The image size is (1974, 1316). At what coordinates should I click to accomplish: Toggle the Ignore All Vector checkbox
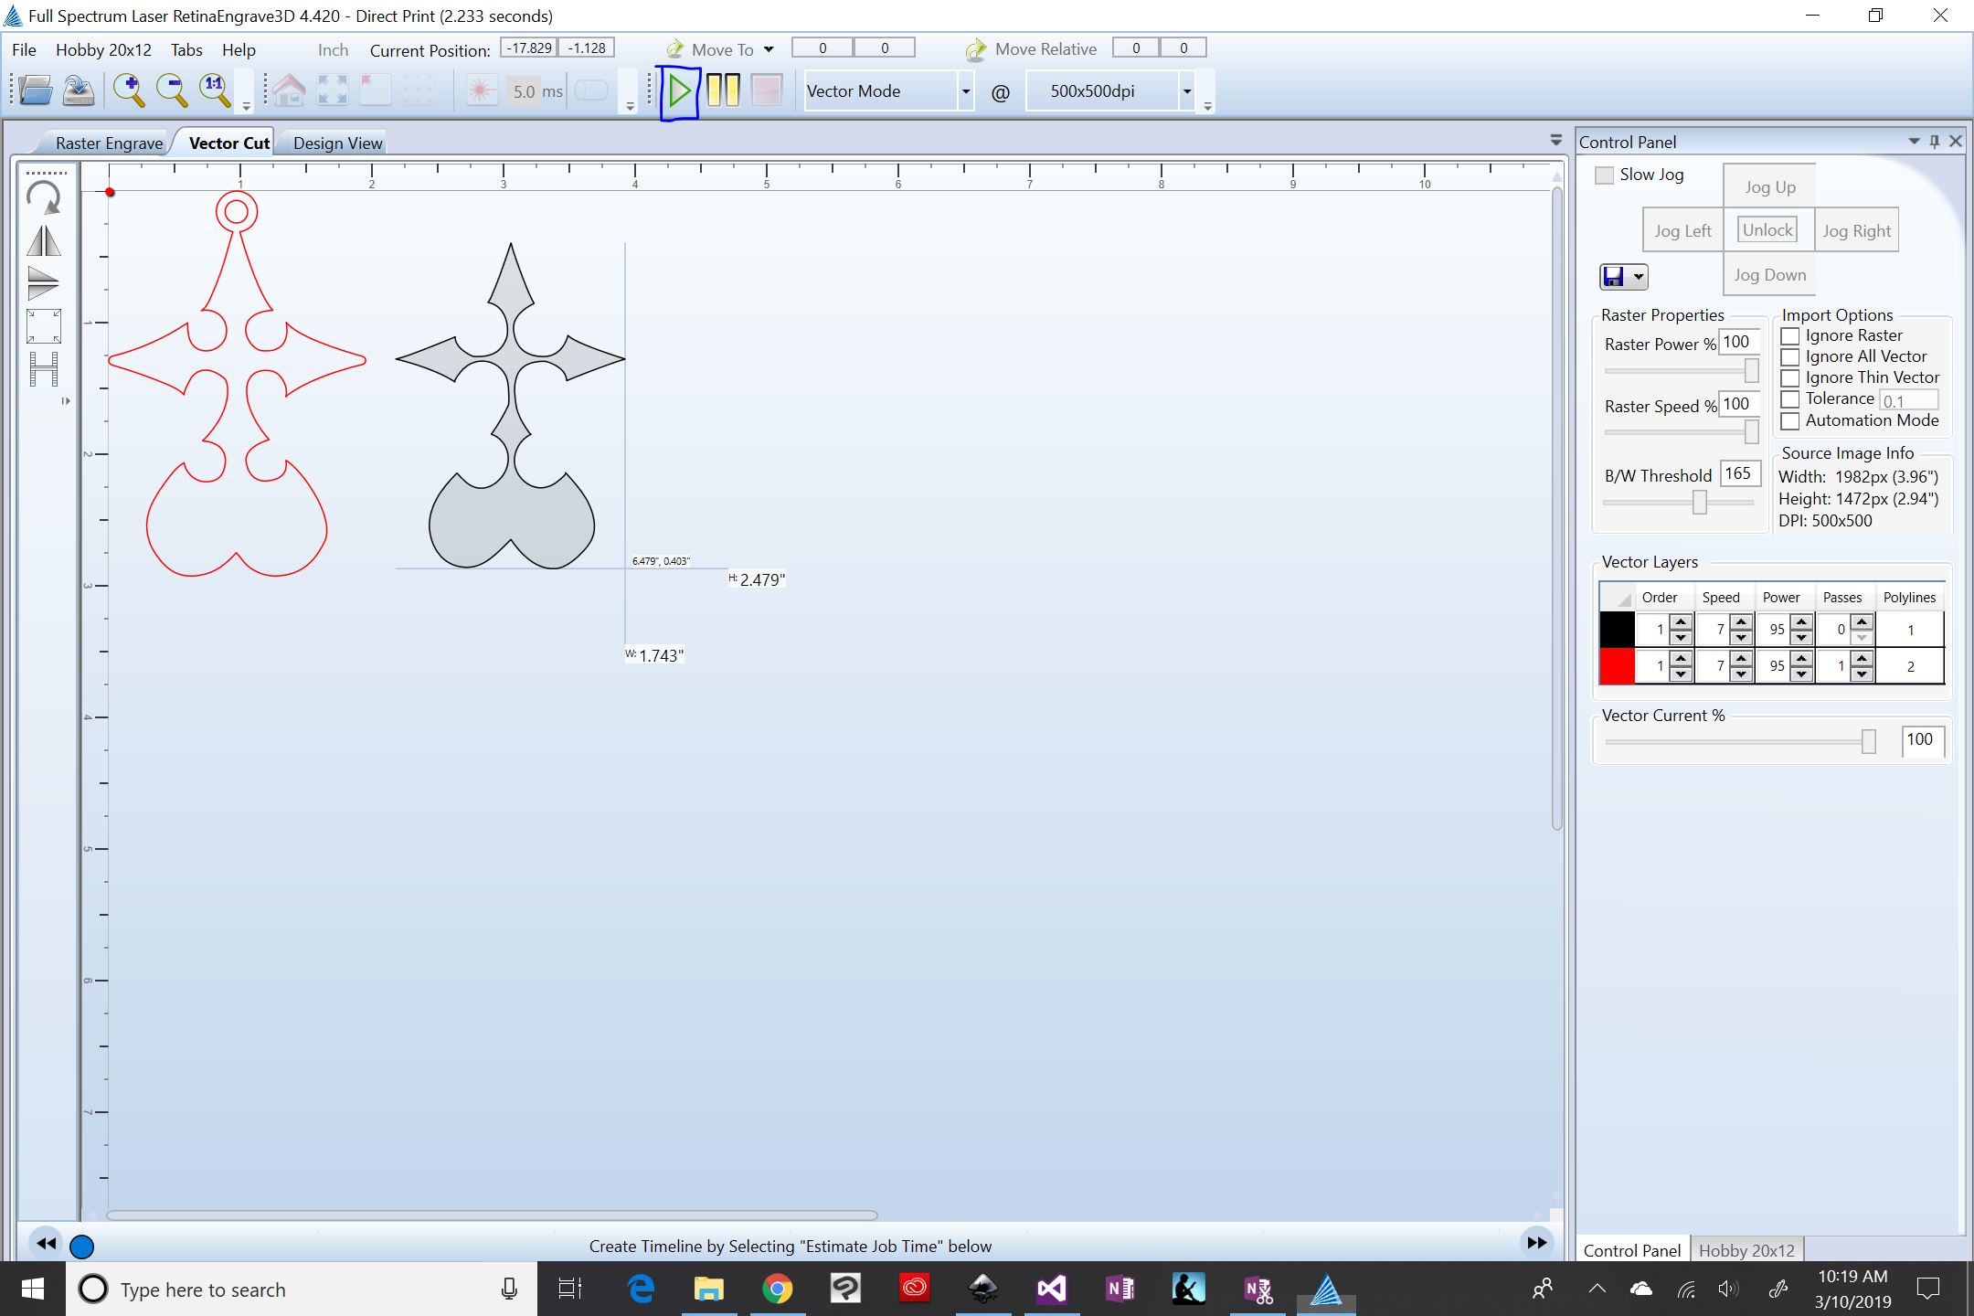[1789, 357]
